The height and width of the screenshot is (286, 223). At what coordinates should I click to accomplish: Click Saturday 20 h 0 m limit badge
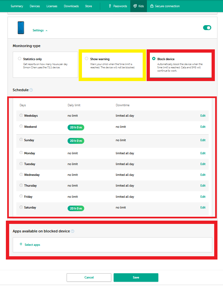click(76, 208)
